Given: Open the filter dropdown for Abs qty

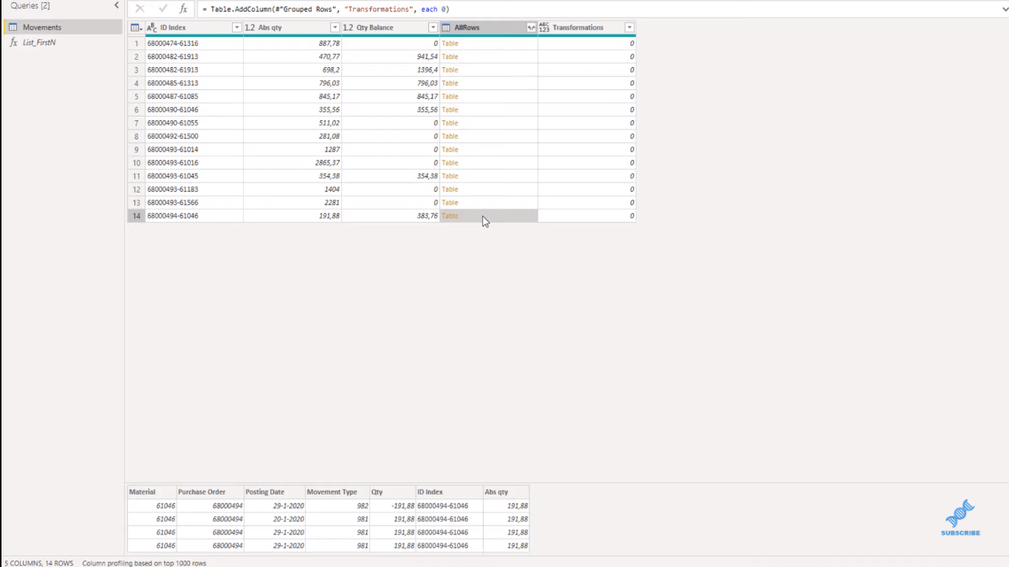Looking at the screenshot, I should coord(335,27).
